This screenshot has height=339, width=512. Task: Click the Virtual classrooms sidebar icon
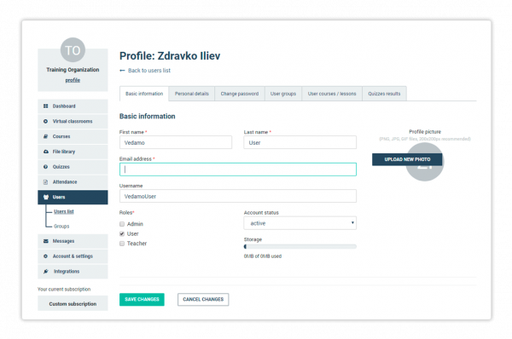[x=46, y=121]
